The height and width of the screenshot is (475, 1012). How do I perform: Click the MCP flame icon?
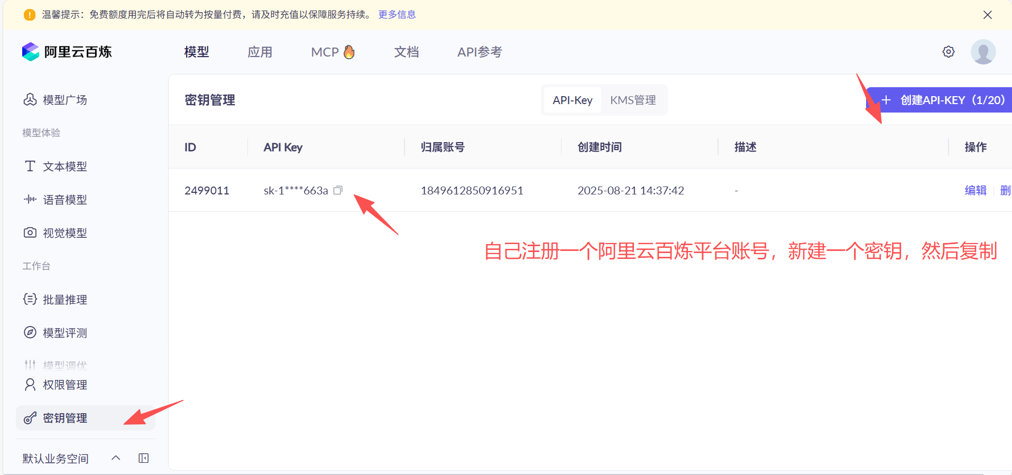pyautogui.click(x=349, y=52)
